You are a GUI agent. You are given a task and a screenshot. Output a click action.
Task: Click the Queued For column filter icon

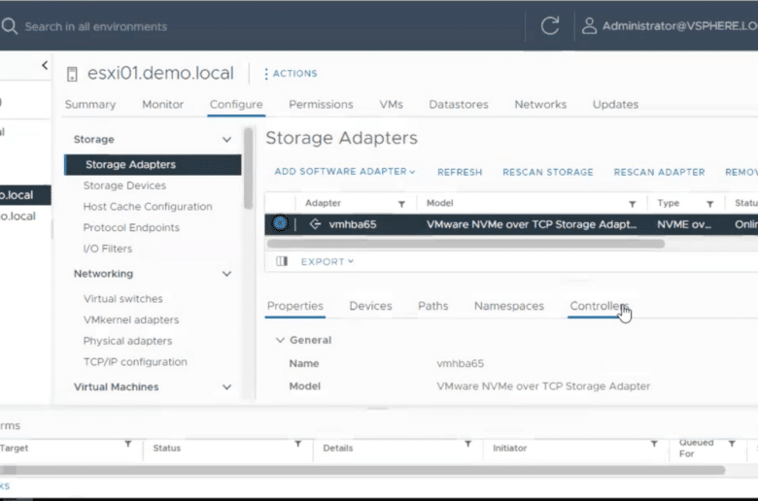[x=732, y=444]
